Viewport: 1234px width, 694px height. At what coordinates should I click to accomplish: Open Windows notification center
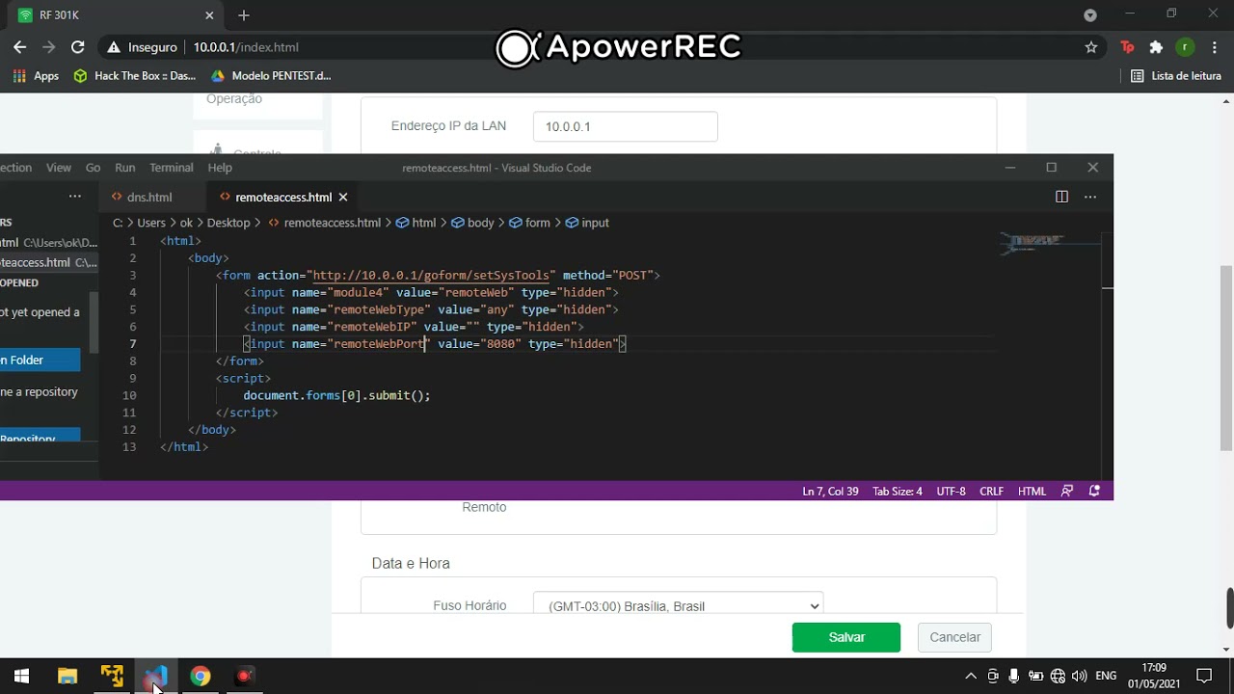click(1204, 676)
